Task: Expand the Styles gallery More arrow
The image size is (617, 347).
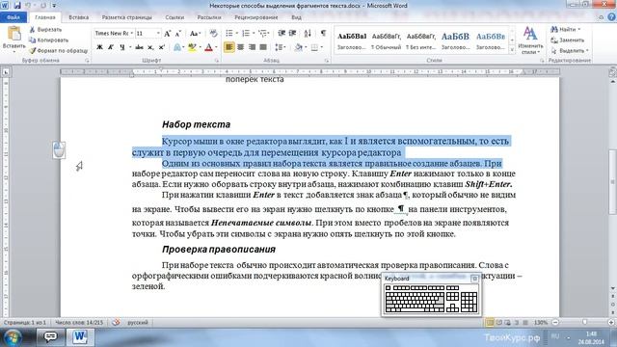Action: (x=512, y=50)
